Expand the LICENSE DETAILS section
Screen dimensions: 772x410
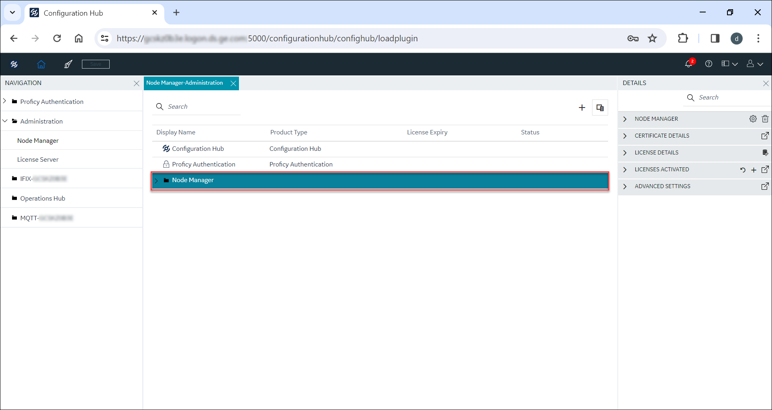625,153
